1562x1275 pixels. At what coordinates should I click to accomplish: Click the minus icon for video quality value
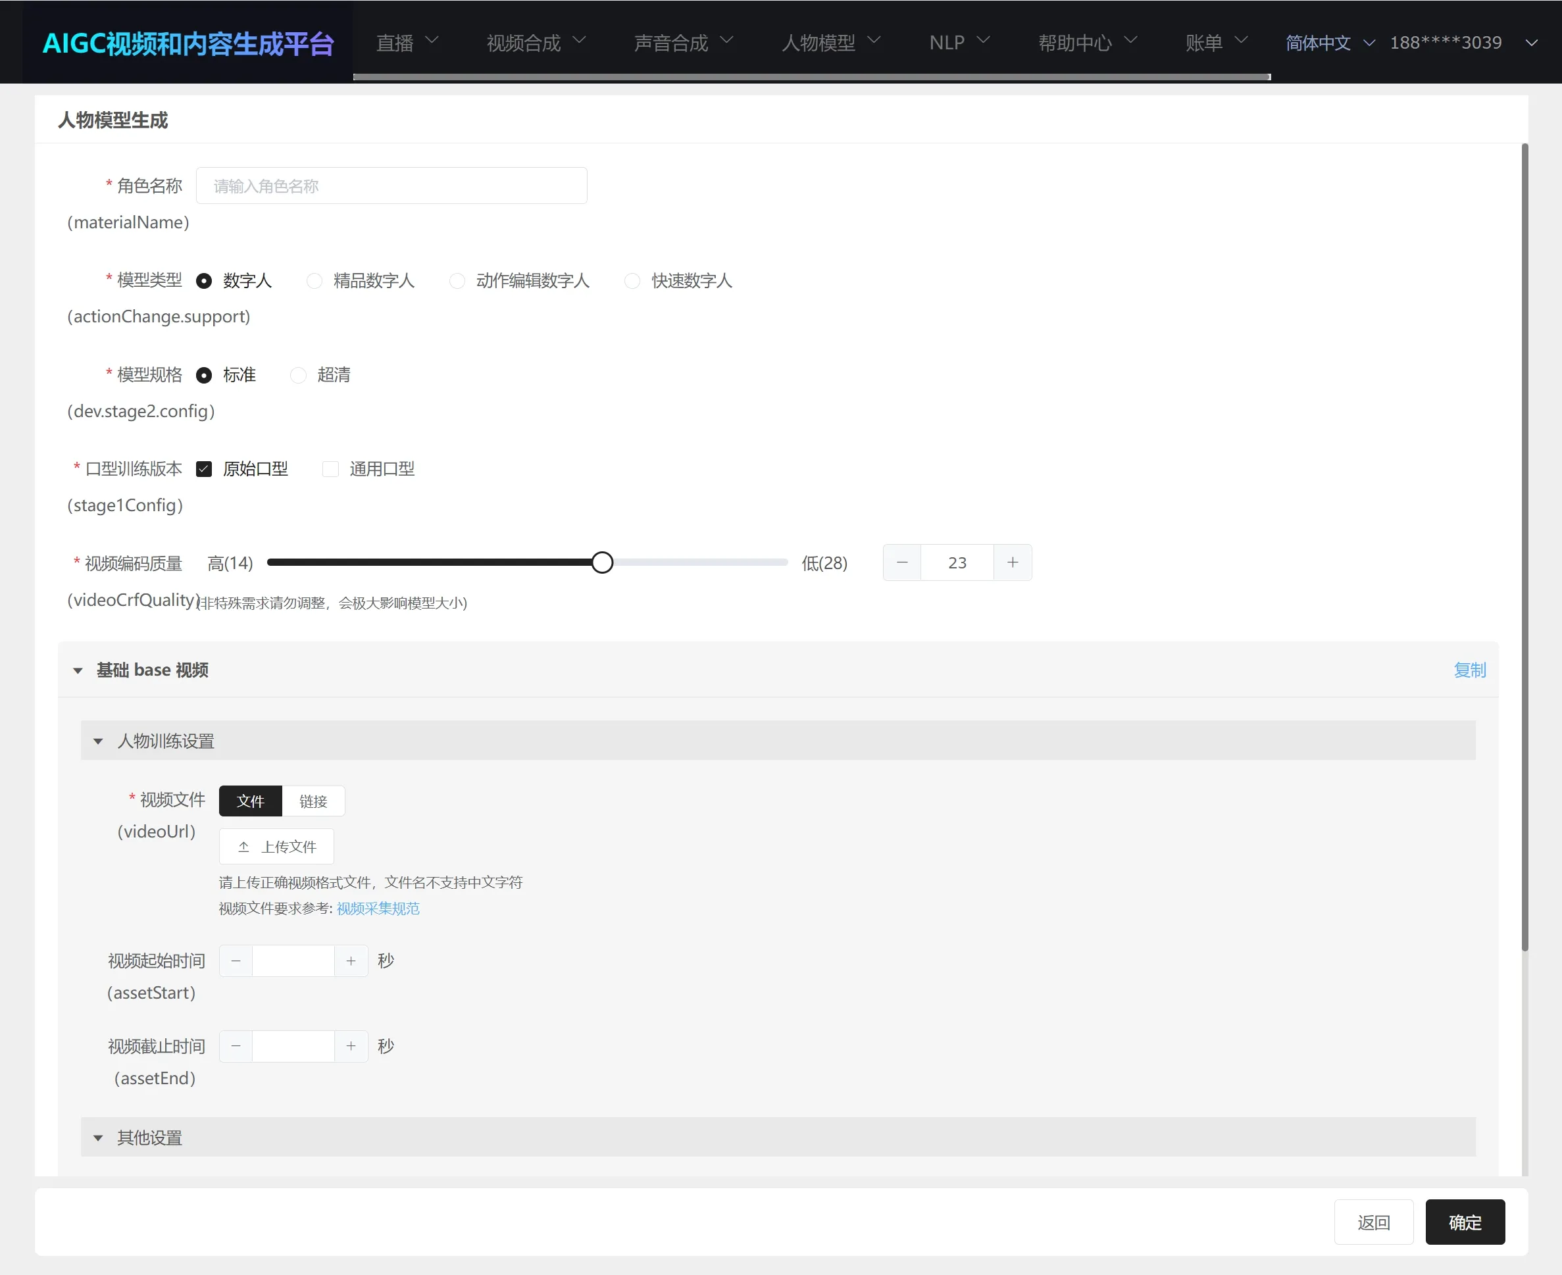(902, 562)
